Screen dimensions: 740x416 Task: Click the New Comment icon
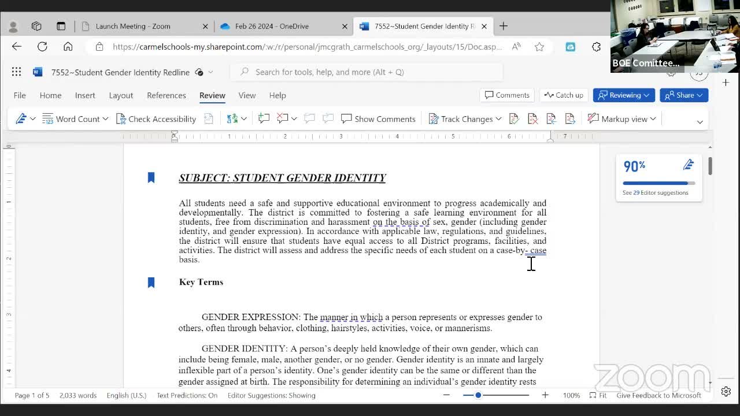[x=264, y=118]
